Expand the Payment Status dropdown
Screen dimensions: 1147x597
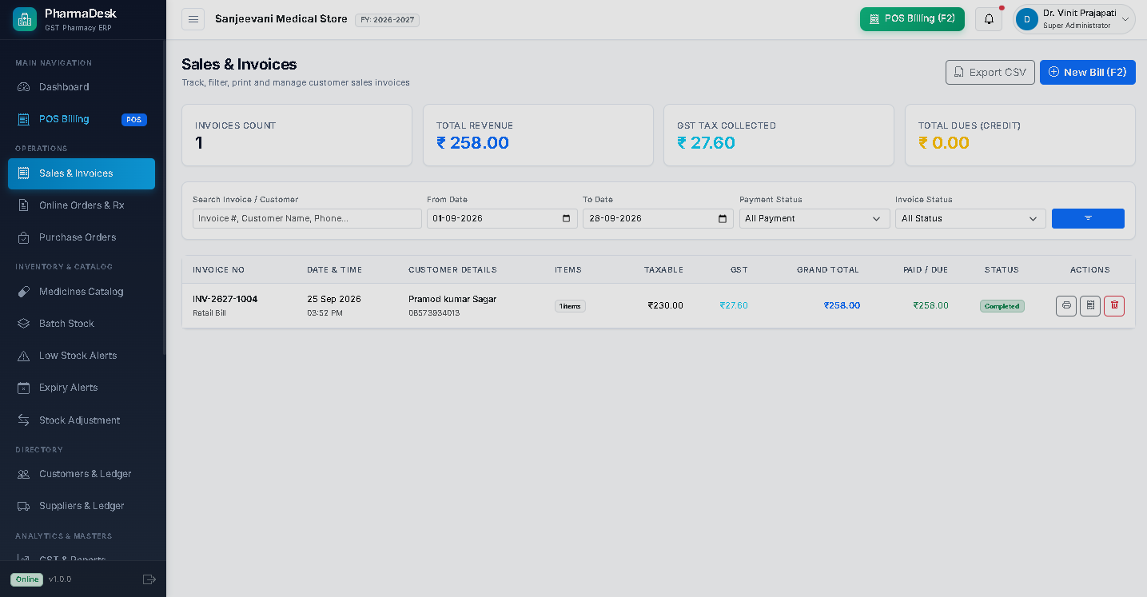coord(814,218)
